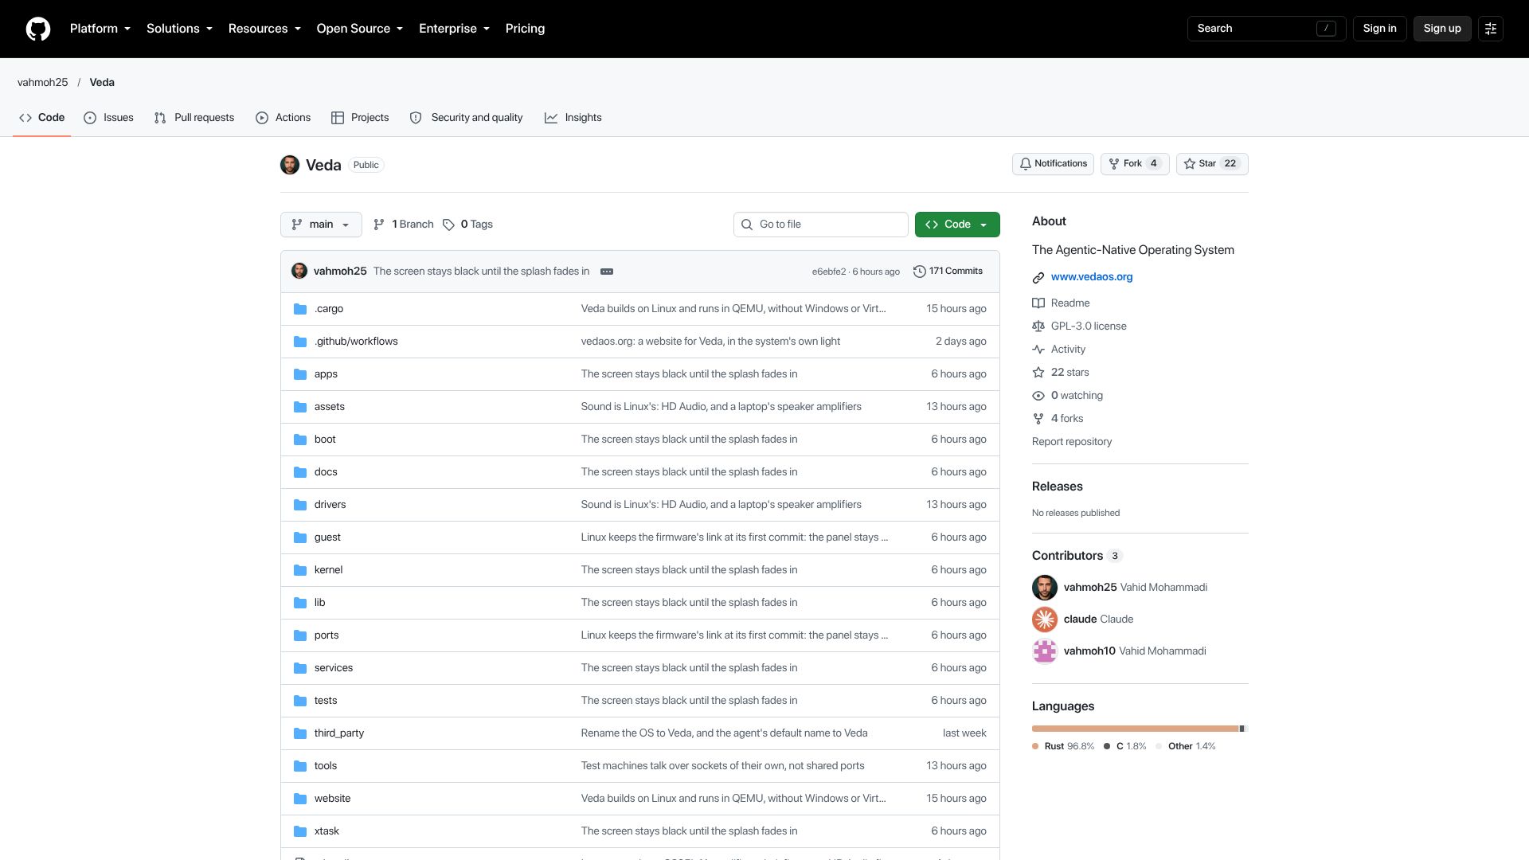
Task: Click the 0 Tags link
Action: 467,225
